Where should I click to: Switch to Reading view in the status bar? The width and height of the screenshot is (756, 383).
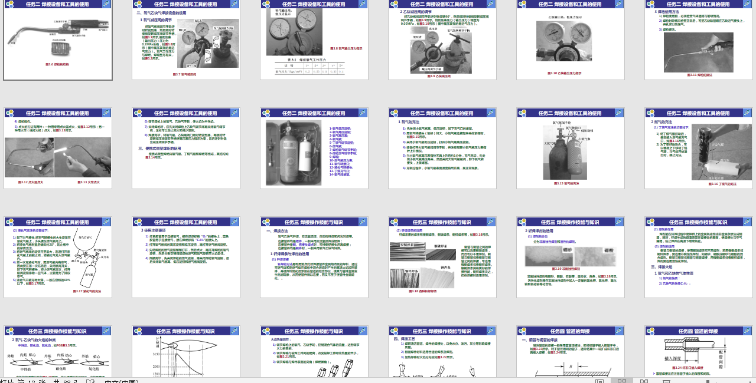[x=644, y=381]
